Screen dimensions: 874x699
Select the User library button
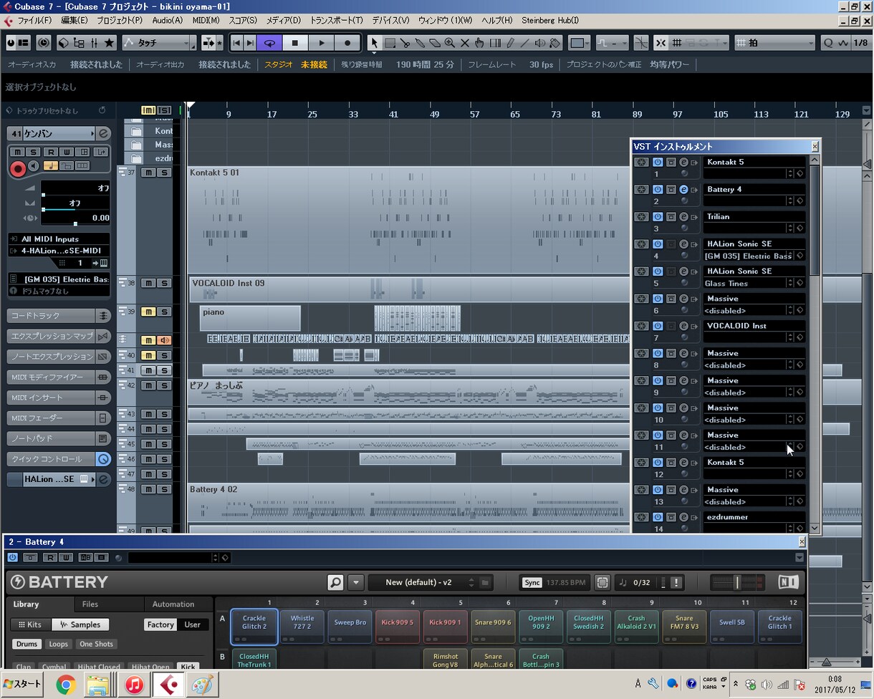193,625
